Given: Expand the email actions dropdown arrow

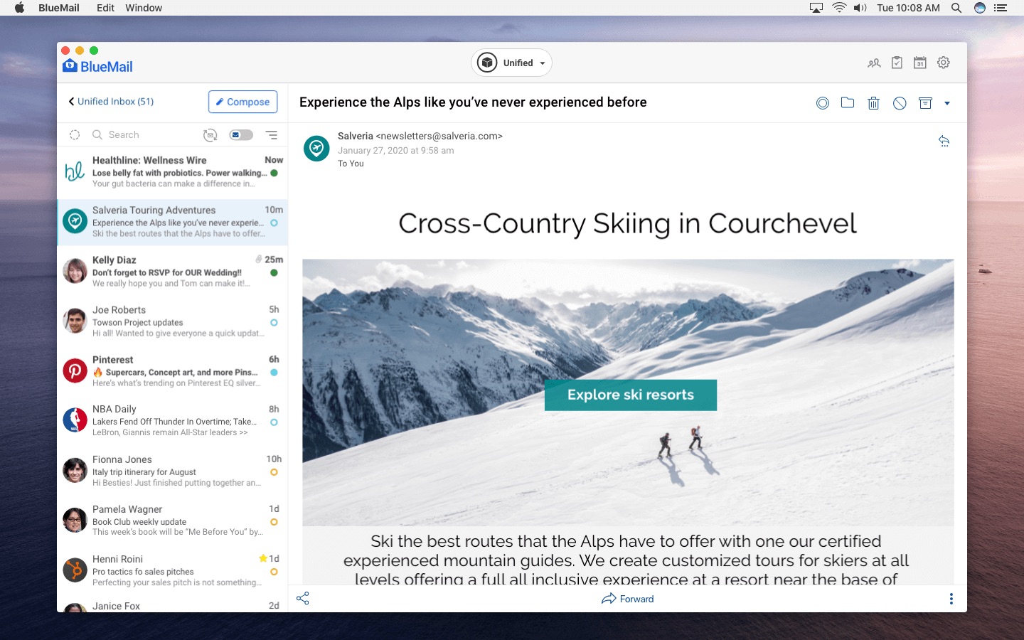Looking at the screenshot, I should (x=947, y=103).
